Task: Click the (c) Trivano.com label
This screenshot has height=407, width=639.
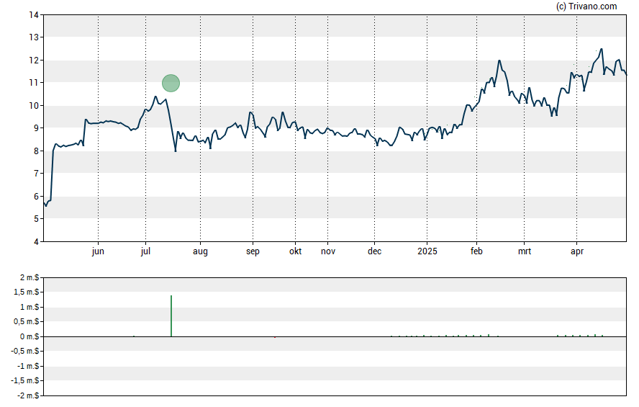Action: (x=586, y=6)
